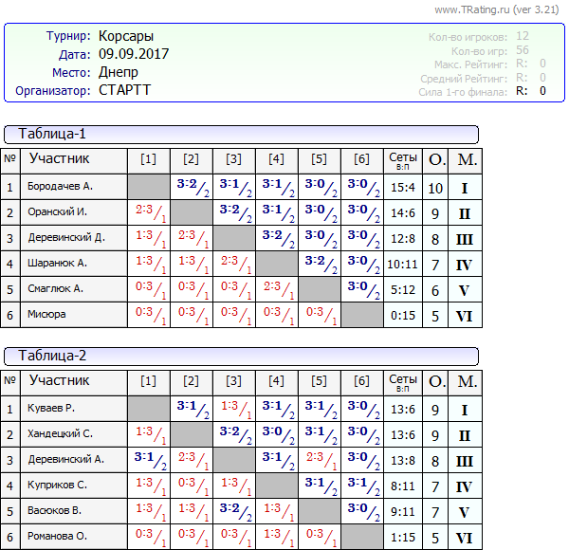Click Бородачев's 3:2 score versus opponent [2]
Viewport: 569px width, 550px height.
(x=192, y=187)
